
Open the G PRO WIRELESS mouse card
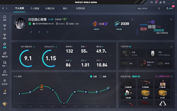click(x=160, y=54)
